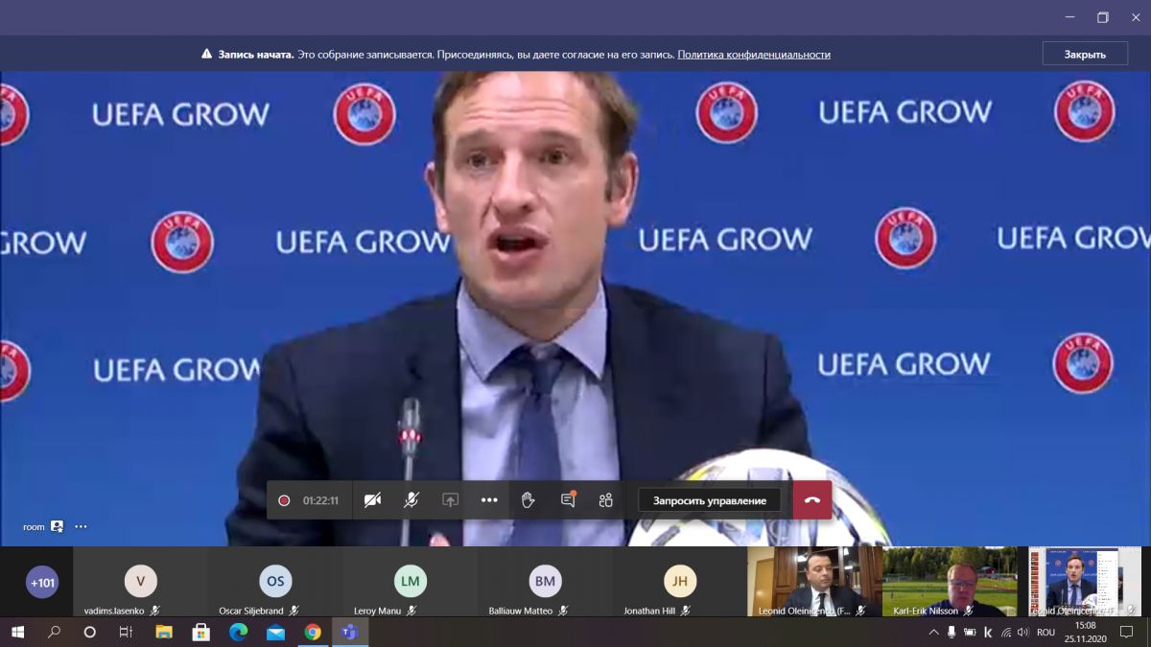Open Политика конфиденциальности link

point(754,55)
